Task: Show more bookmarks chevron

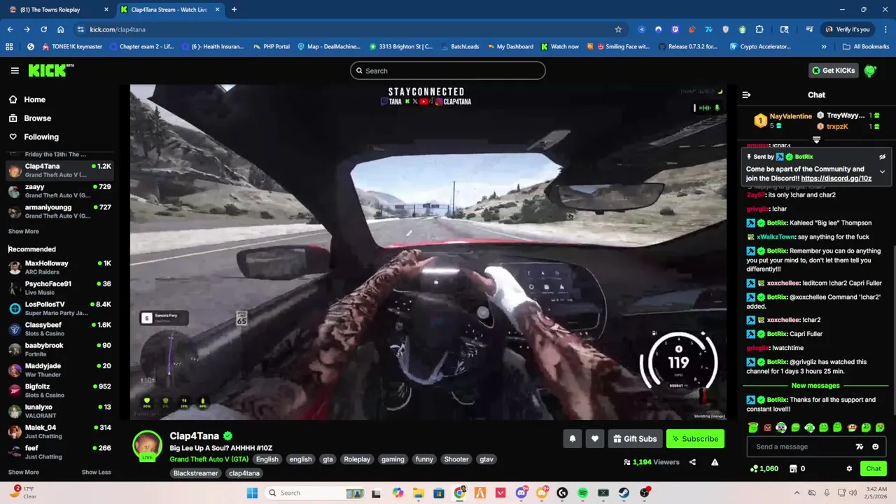Action: pos(824,47)
